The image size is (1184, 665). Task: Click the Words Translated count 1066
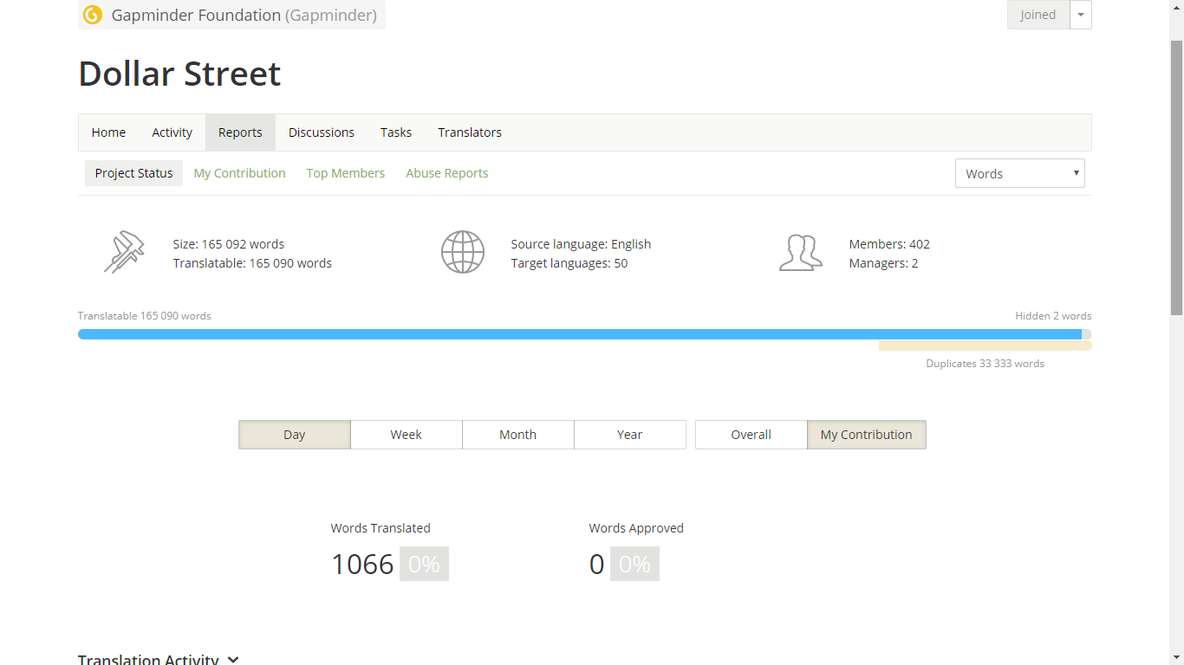tap(362, 564)
